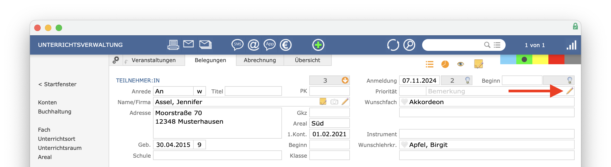
Task: Click the green lock icon
Action: pos(575,26)
